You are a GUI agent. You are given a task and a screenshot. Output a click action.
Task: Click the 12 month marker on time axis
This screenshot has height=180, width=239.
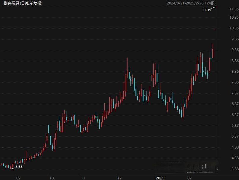(120, 178)
